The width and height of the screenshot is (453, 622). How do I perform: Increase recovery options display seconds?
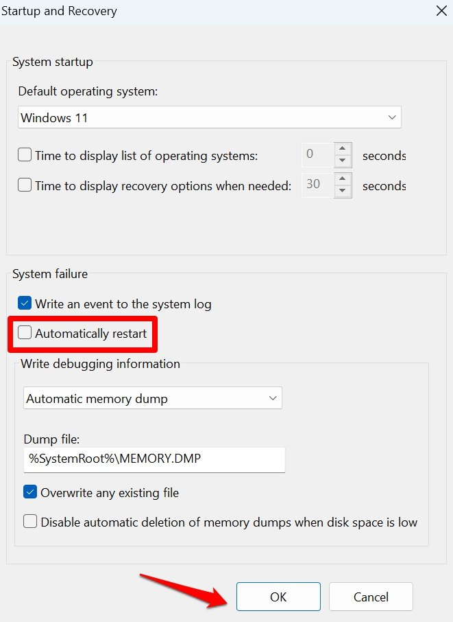point(343,178)
